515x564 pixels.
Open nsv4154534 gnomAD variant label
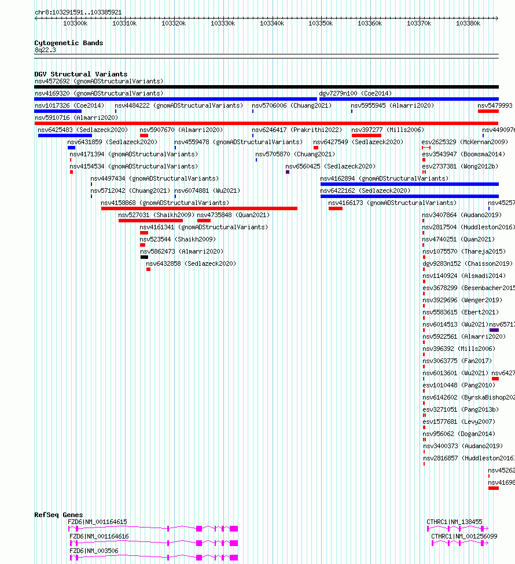click(x=134, y=167)
